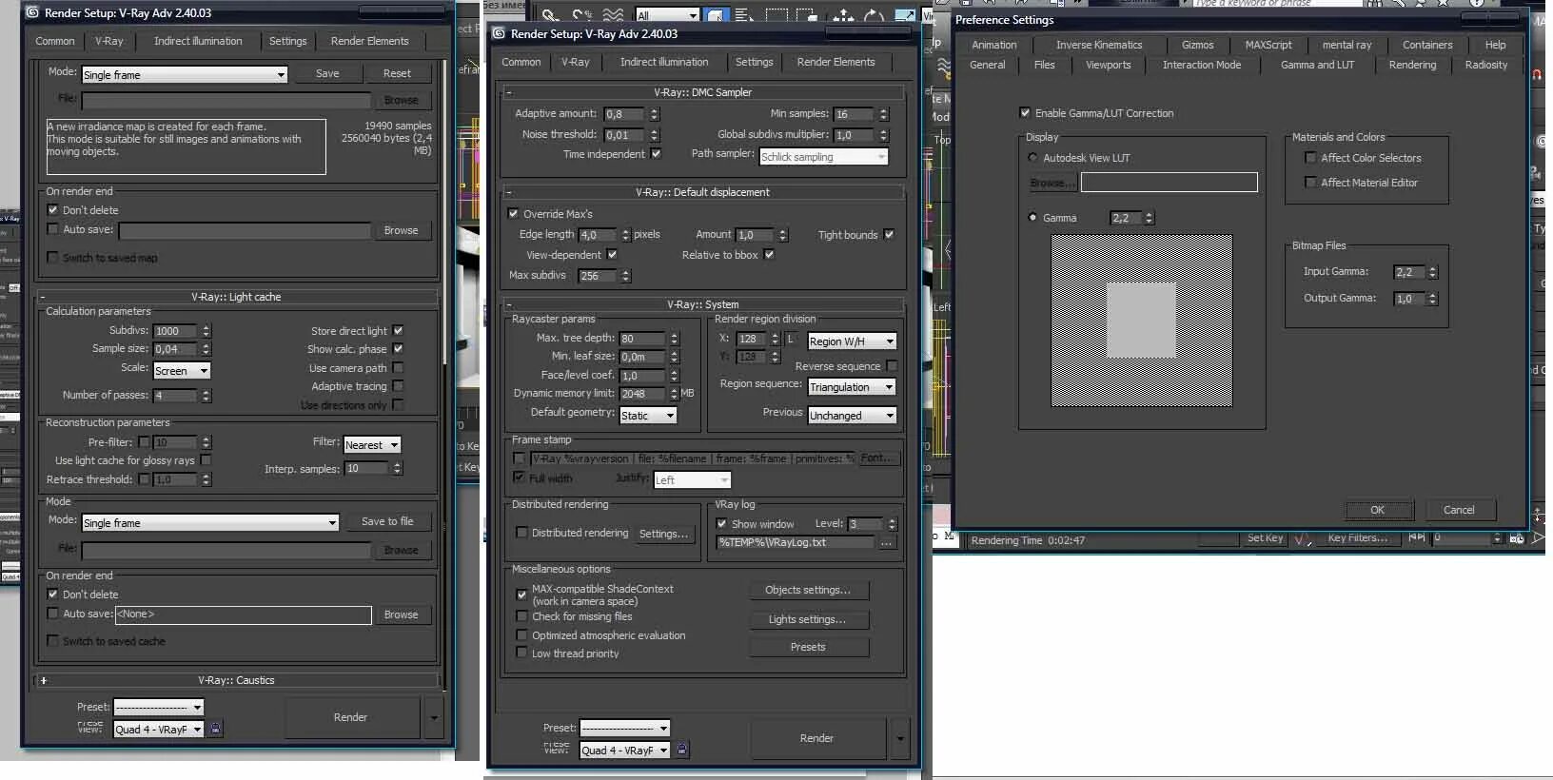Open Region W/H dropdown
This screenshot has width=1553, height=780.
pos(852,341)
